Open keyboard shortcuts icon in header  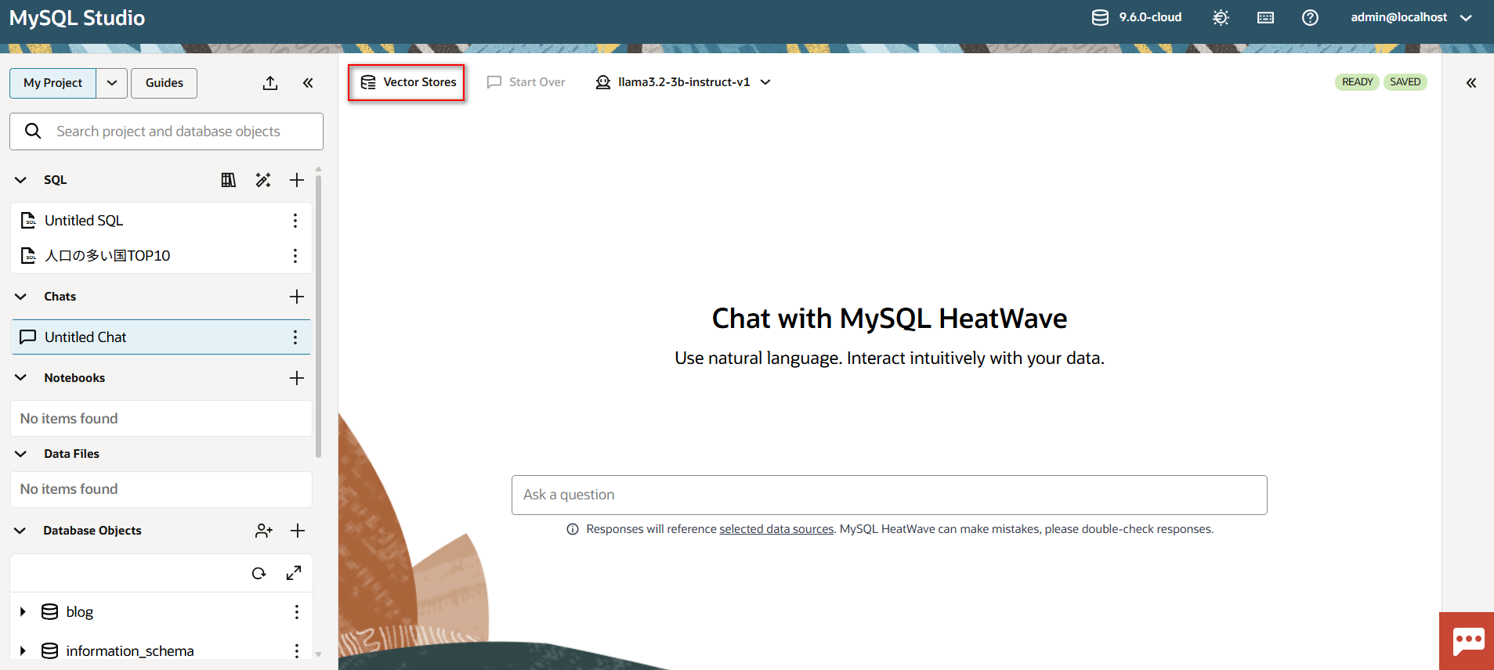click(x=1265, y=17)
